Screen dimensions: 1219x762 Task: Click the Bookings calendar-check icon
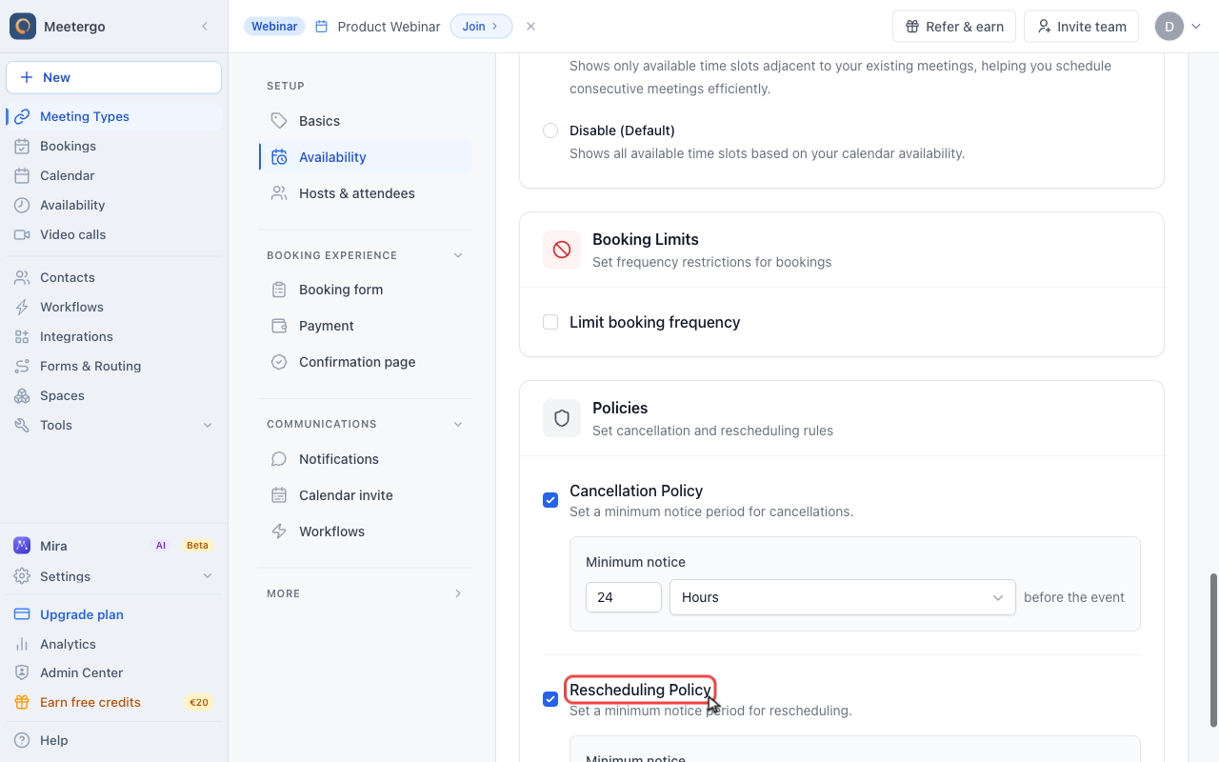tap(22, 146)
